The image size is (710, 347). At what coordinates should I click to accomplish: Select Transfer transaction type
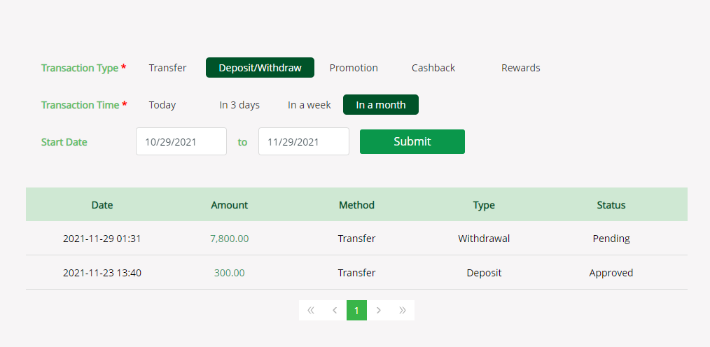click(x=167, y=68)
